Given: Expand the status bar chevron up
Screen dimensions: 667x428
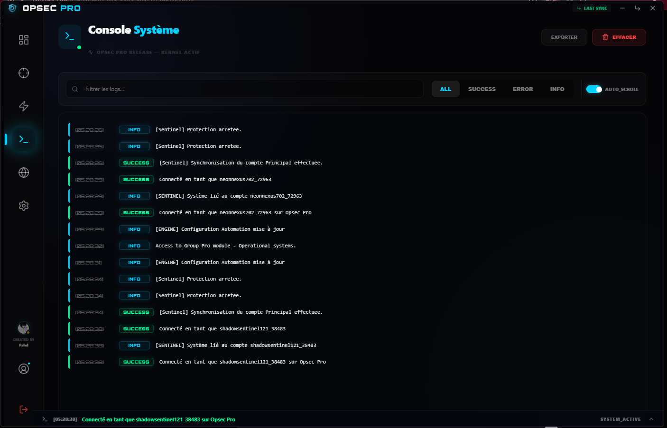Looking at the screenshot, I should (651, 419).
